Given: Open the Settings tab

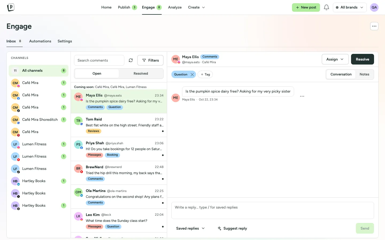Looking at the screenshot, I should coord(65,41).
